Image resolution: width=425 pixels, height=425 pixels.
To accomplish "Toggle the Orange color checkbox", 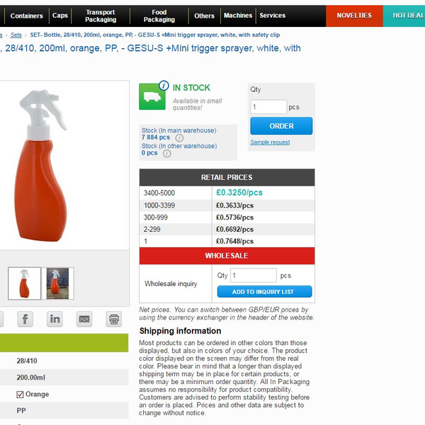I will [20, 395].
